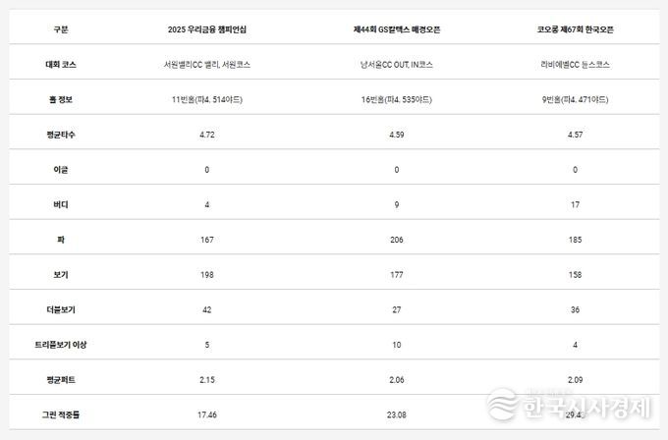
Task: Select the 16번홀 hole info cell
Action: pos(397,100)
